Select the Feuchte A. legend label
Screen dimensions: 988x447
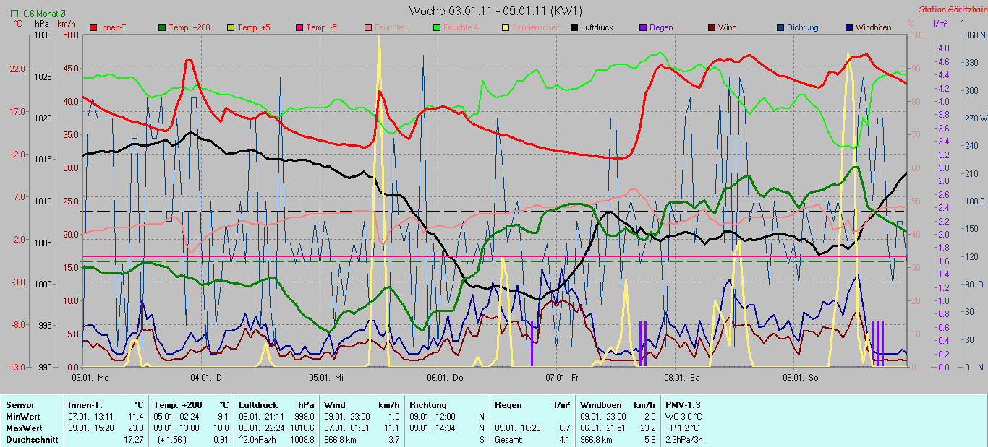coord(461,27)
